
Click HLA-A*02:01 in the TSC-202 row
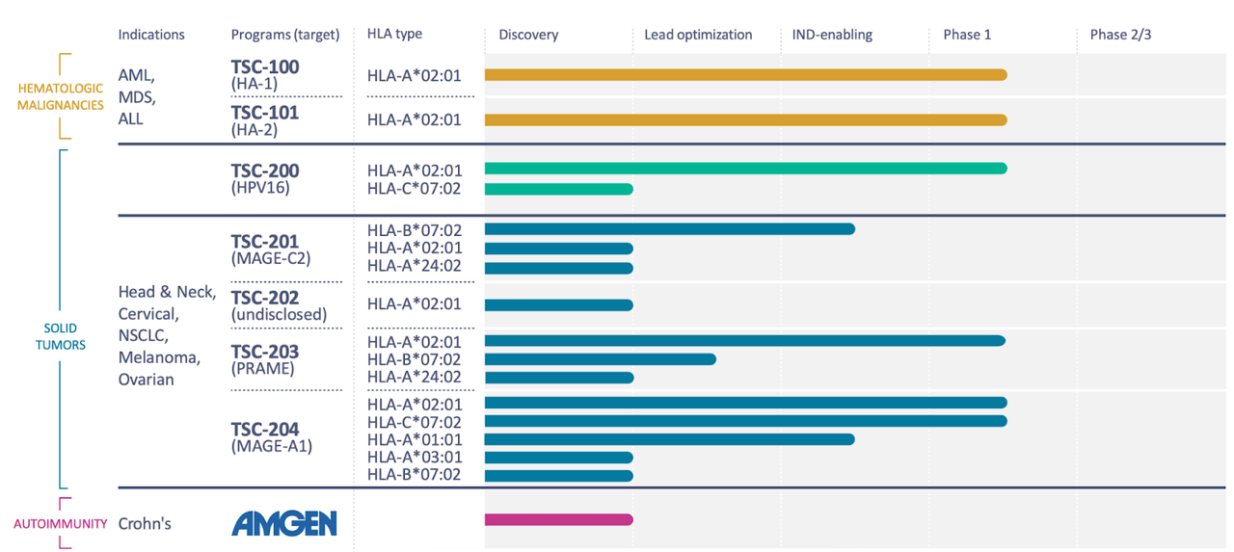point(415,304)
